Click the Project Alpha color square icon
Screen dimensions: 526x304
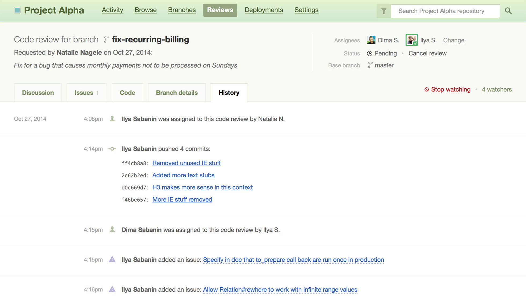17,10
